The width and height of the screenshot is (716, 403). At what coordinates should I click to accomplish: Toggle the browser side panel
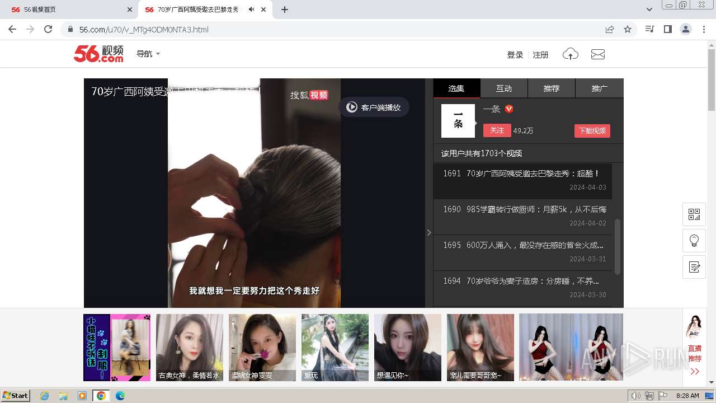pyautogui.click(x=667, y=29)
